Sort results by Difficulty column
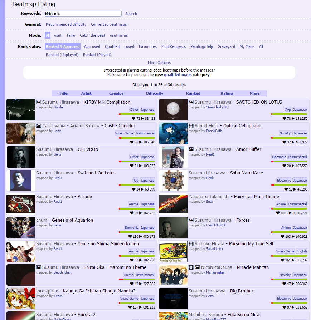Viewport: 311px width, 320px height. click(x=155, y=93)
